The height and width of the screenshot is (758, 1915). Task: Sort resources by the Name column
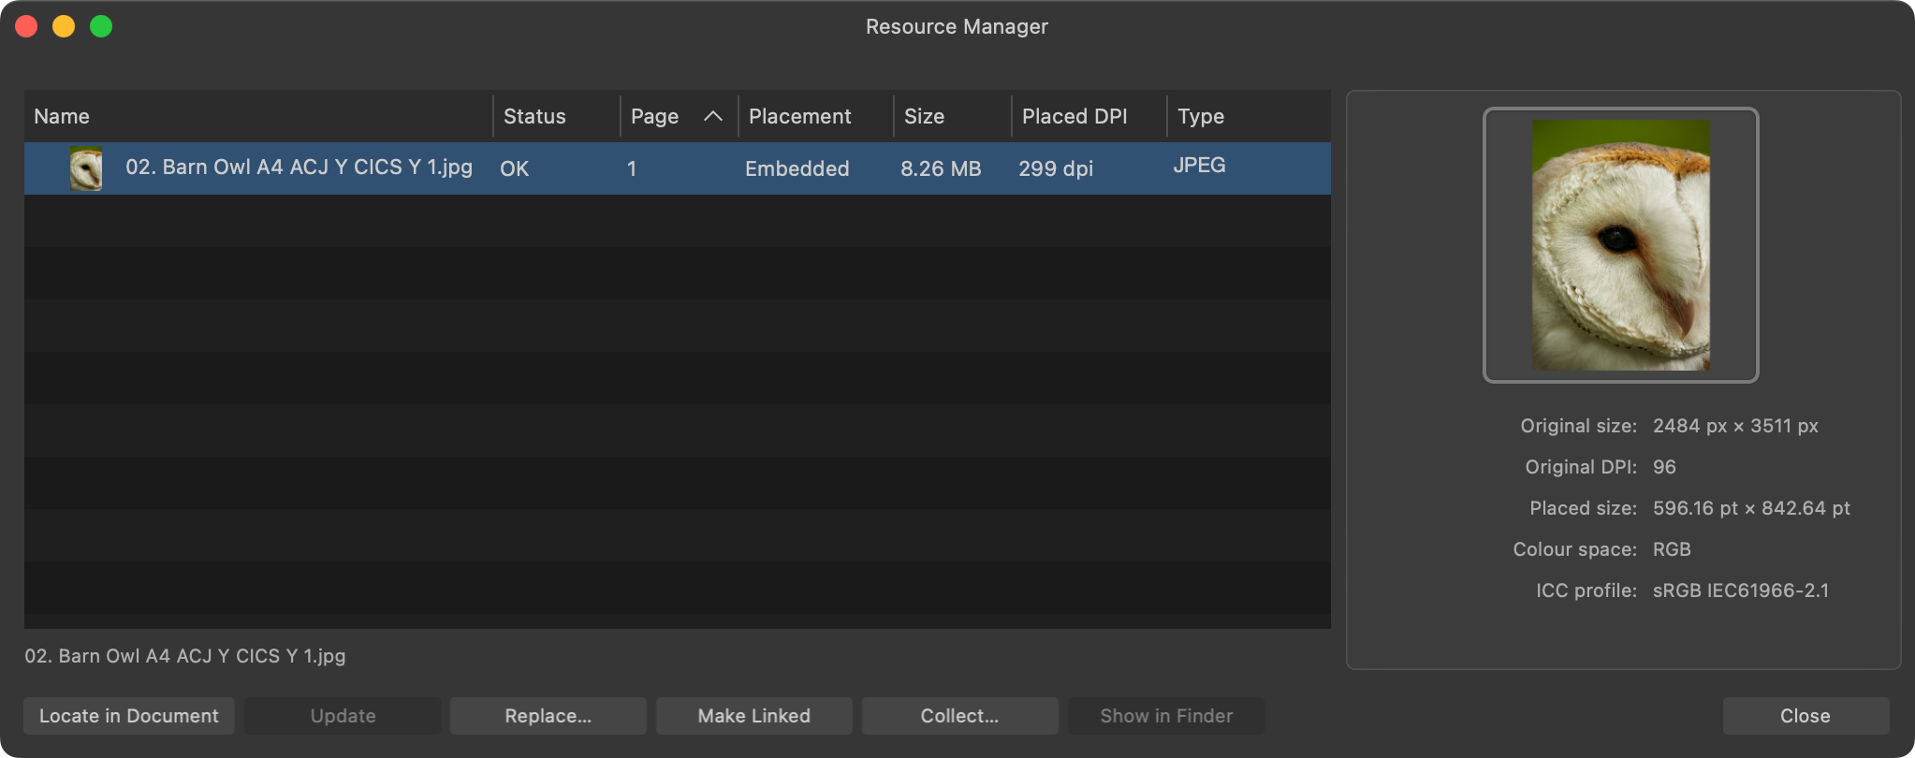click(258, 116)
